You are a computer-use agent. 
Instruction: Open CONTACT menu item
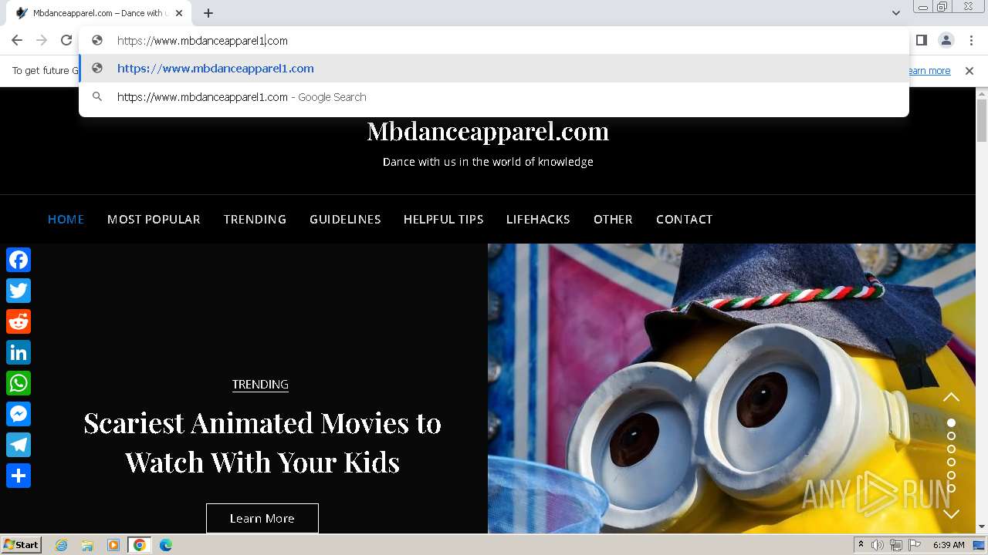click(x=684, y=220)
